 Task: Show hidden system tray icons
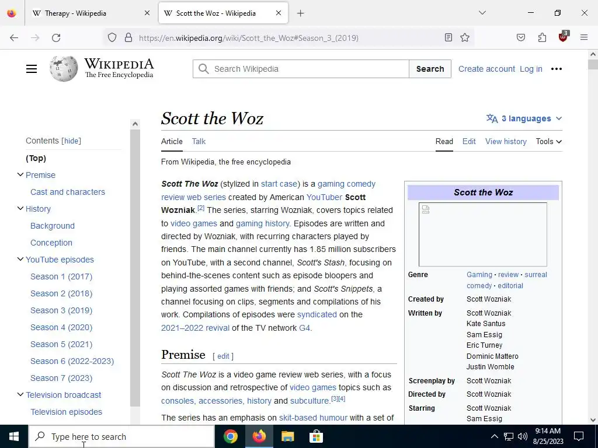click(x=494, y=436)
